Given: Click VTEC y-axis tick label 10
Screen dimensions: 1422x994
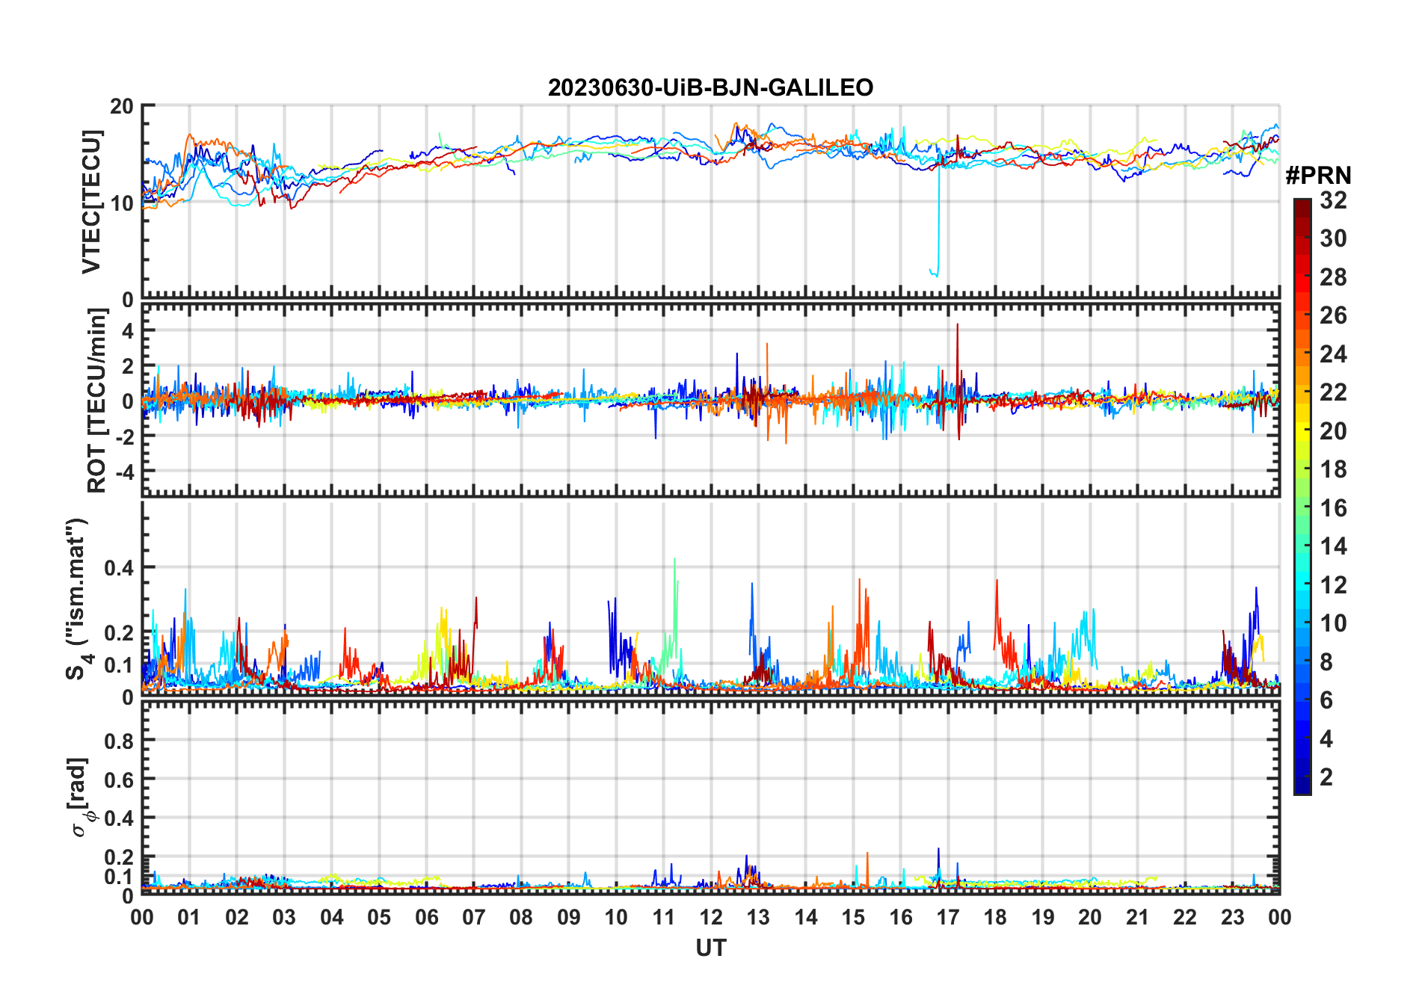Looking at the screenshot, I should [122, 203].
